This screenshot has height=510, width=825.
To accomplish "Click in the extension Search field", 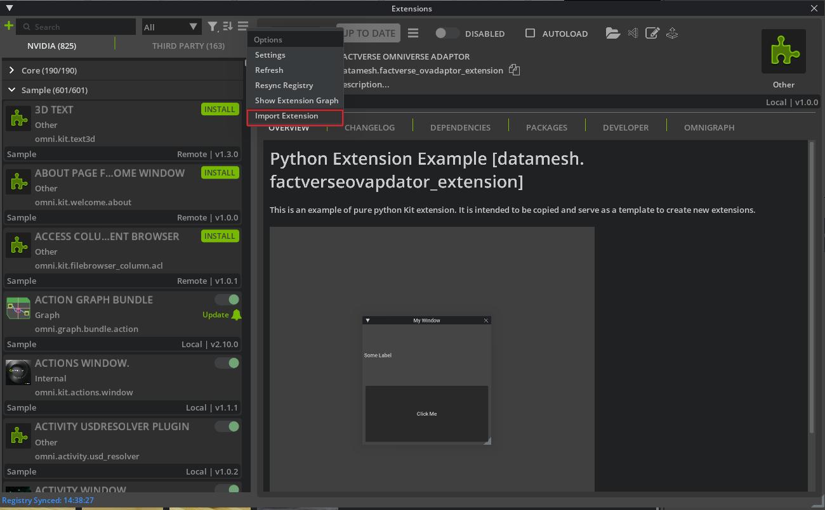I will pyautogui.click(x=76, y=27).
